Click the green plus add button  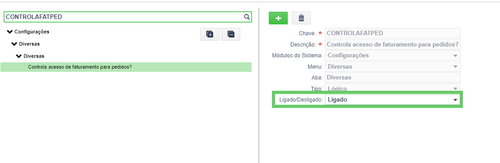pyautogui.click(x=278, y=18)
